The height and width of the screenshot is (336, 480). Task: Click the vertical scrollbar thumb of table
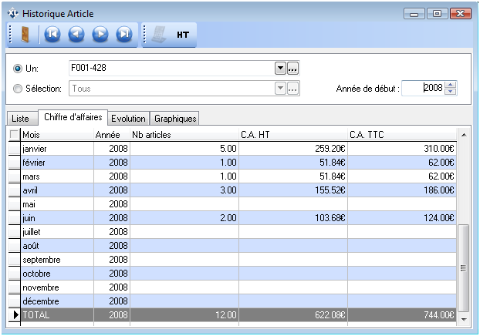pos(463,267)
